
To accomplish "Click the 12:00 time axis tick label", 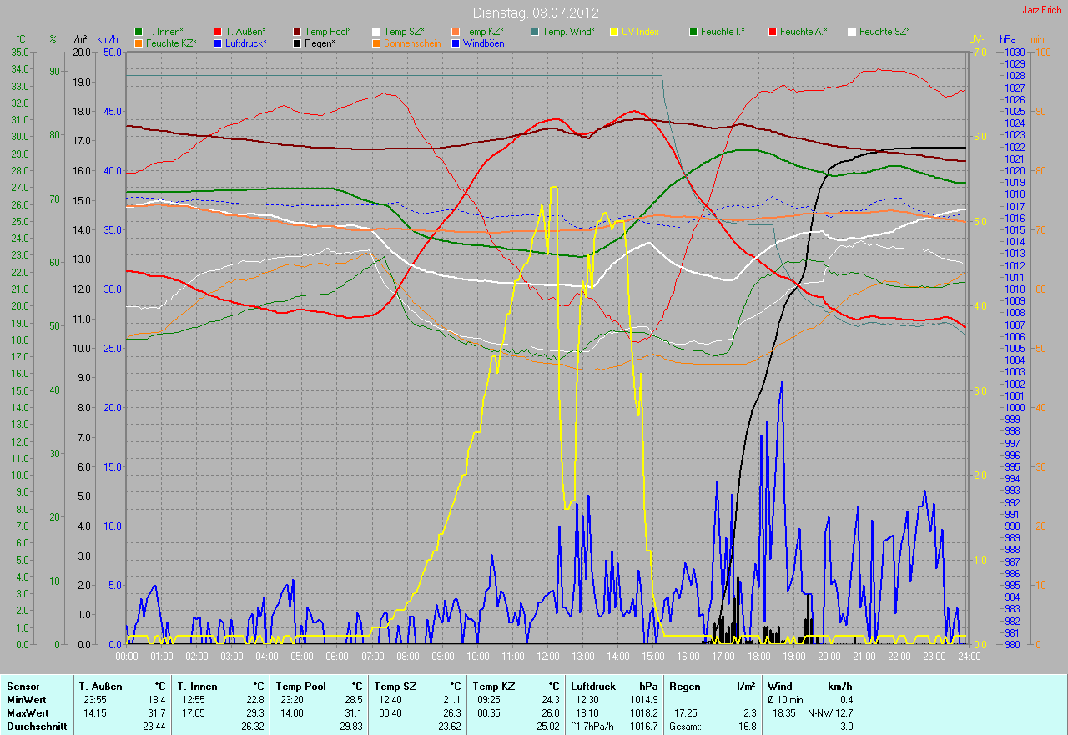I will tap(547, 656).
